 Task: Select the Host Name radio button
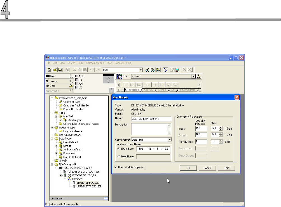pos(119,156)
